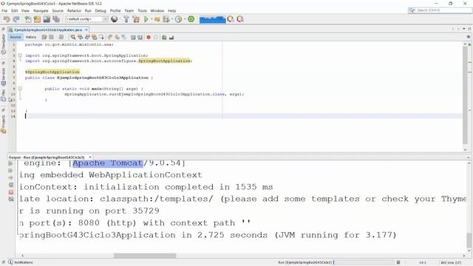Toggle Rectangular Selection in editor toolbar

click(x=102, y=37)
